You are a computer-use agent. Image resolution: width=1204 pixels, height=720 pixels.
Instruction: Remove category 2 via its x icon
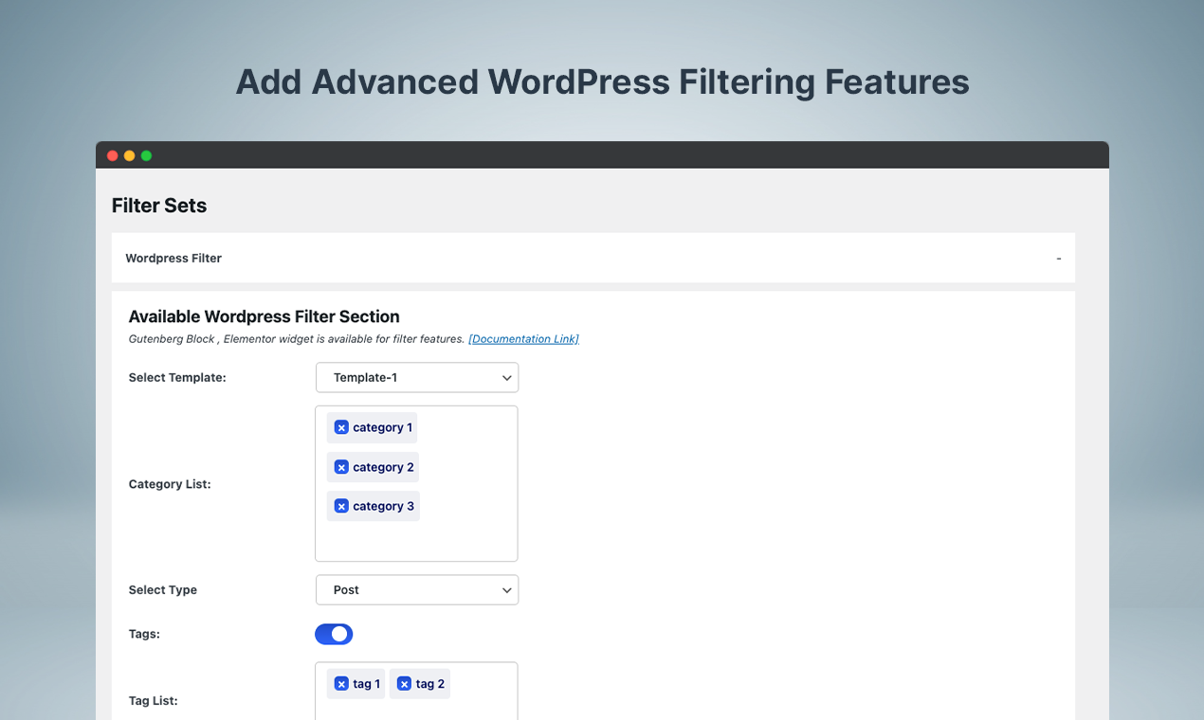click(x=341, y=467)
